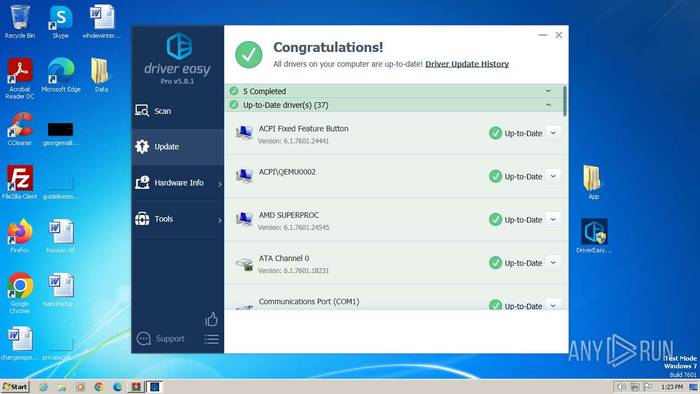Open Acrobat Reader DC shortcut

pos(20,79)
